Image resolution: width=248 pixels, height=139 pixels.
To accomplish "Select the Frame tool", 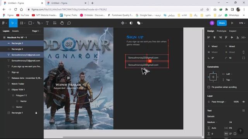I will [x=22, y=23].
